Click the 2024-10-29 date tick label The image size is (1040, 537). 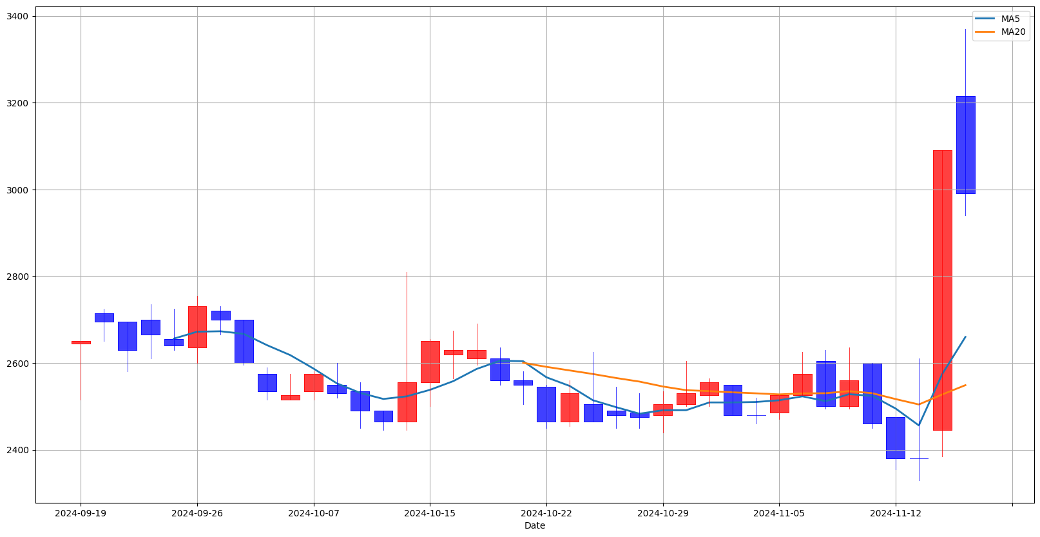663,513
